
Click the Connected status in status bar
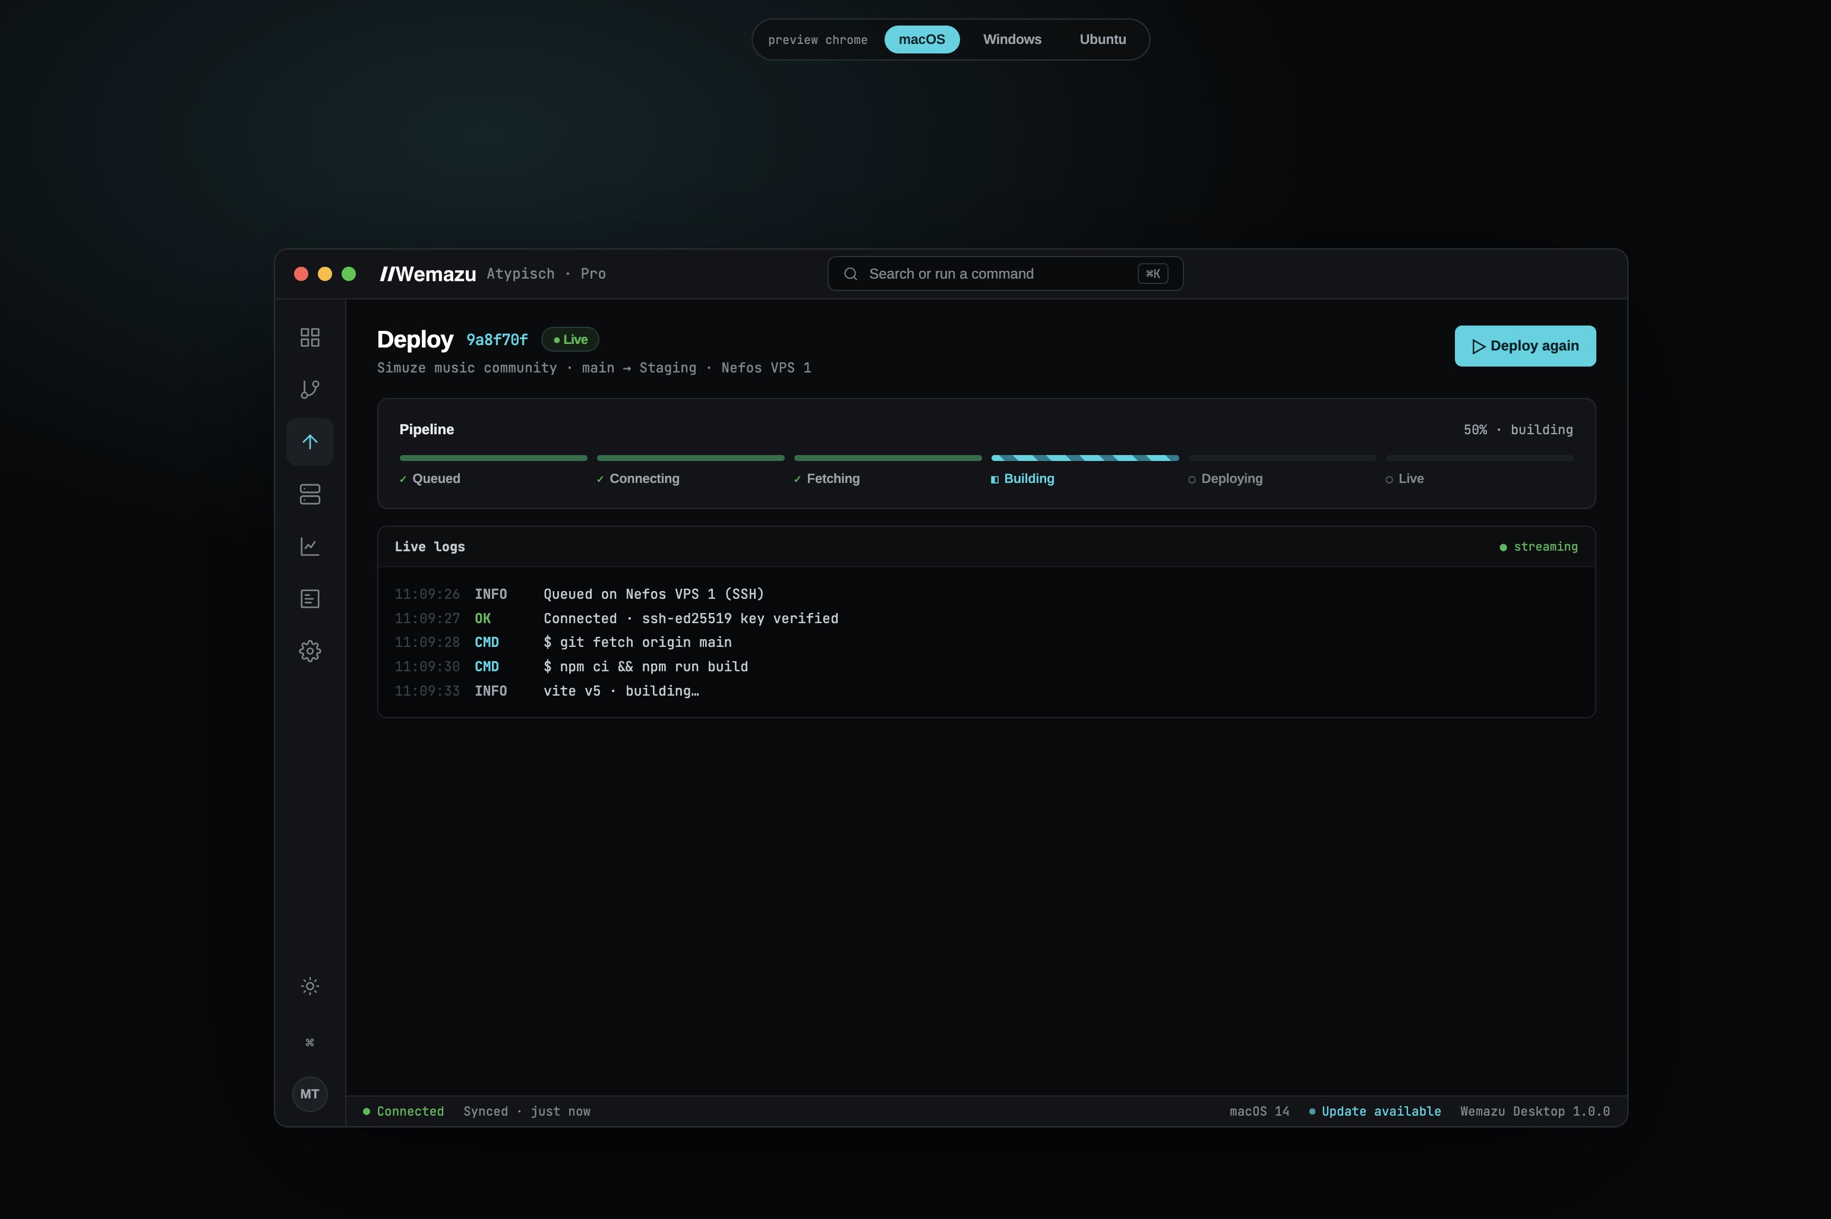[x=403, y=1111]
